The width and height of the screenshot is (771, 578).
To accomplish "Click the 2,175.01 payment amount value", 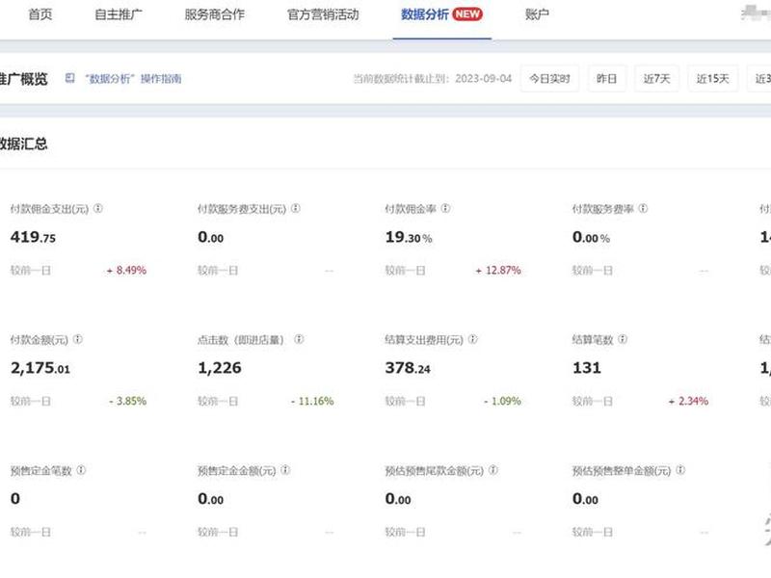I will click(x=40, y=368).
